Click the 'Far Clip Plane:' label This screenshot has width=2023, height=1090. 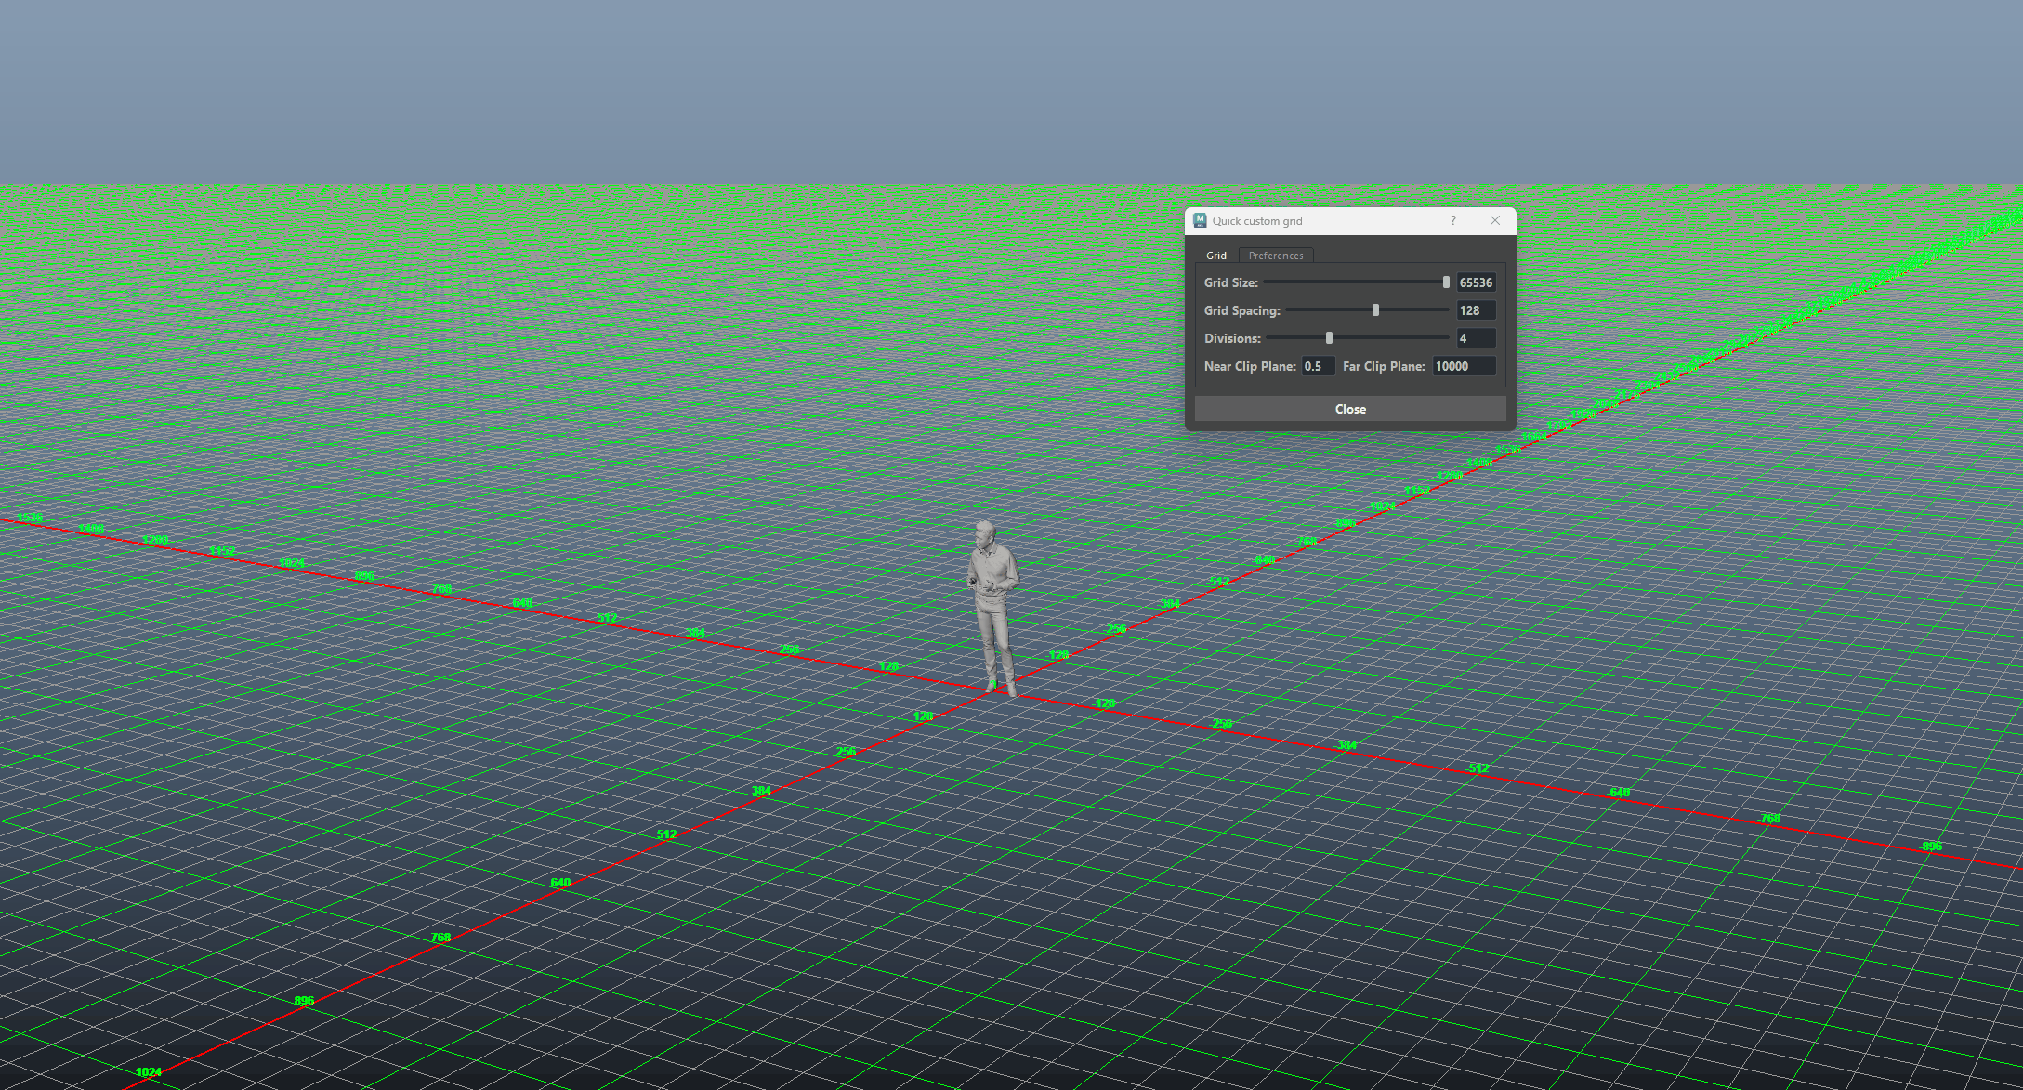coord(1384,366)
